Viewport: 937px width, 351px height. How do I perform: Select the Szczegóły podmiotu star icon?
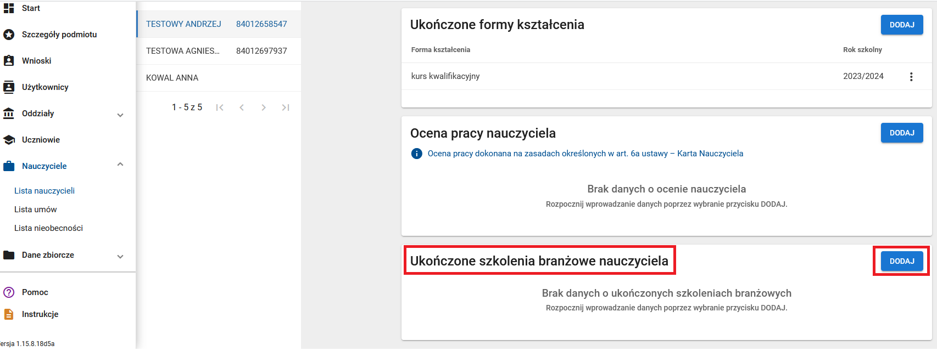coord(10,34)
